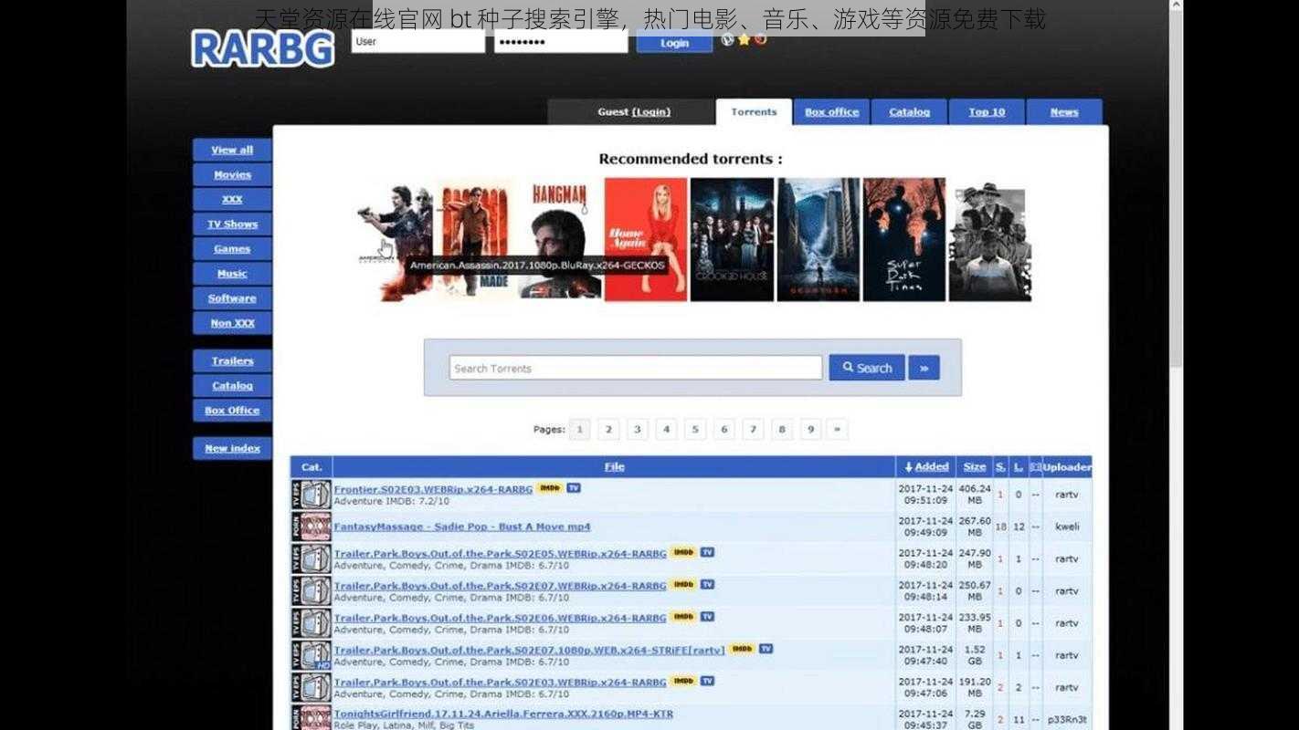Open sidebar Box Office link
Screen dimensions: 1299x730
[232, 410]
